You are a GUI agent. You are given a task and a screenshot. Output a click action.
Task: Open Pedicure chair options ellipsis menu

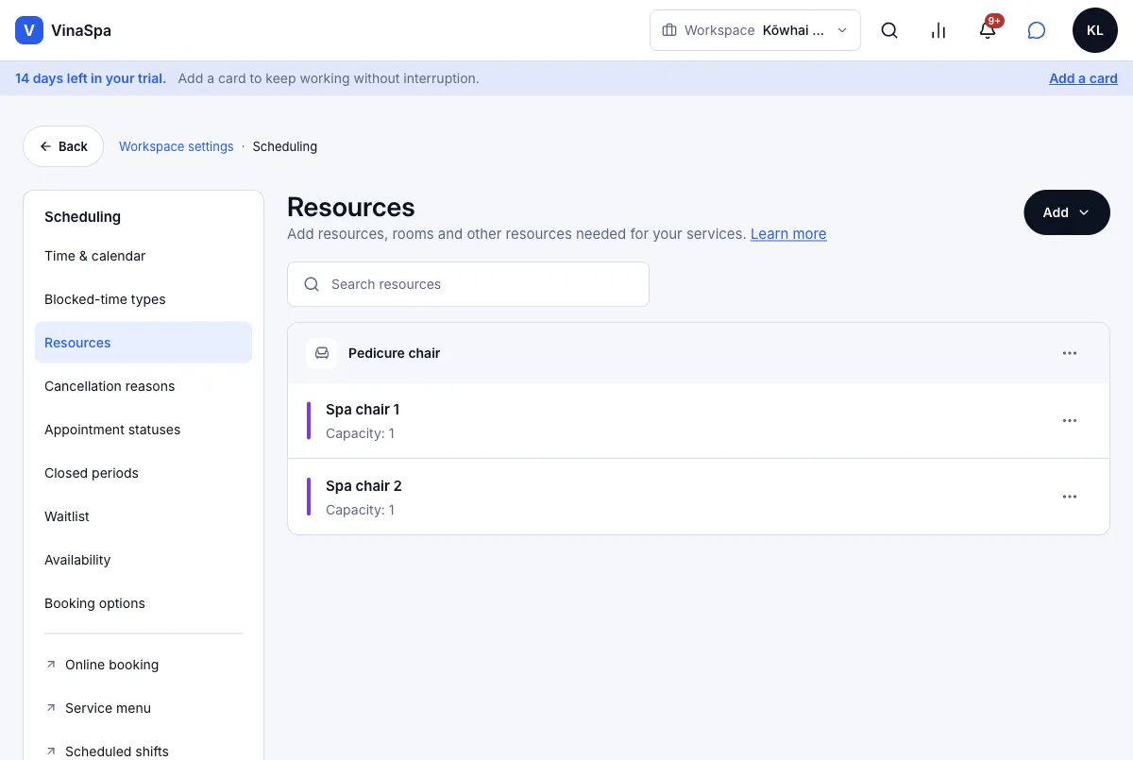(1070, 353)
